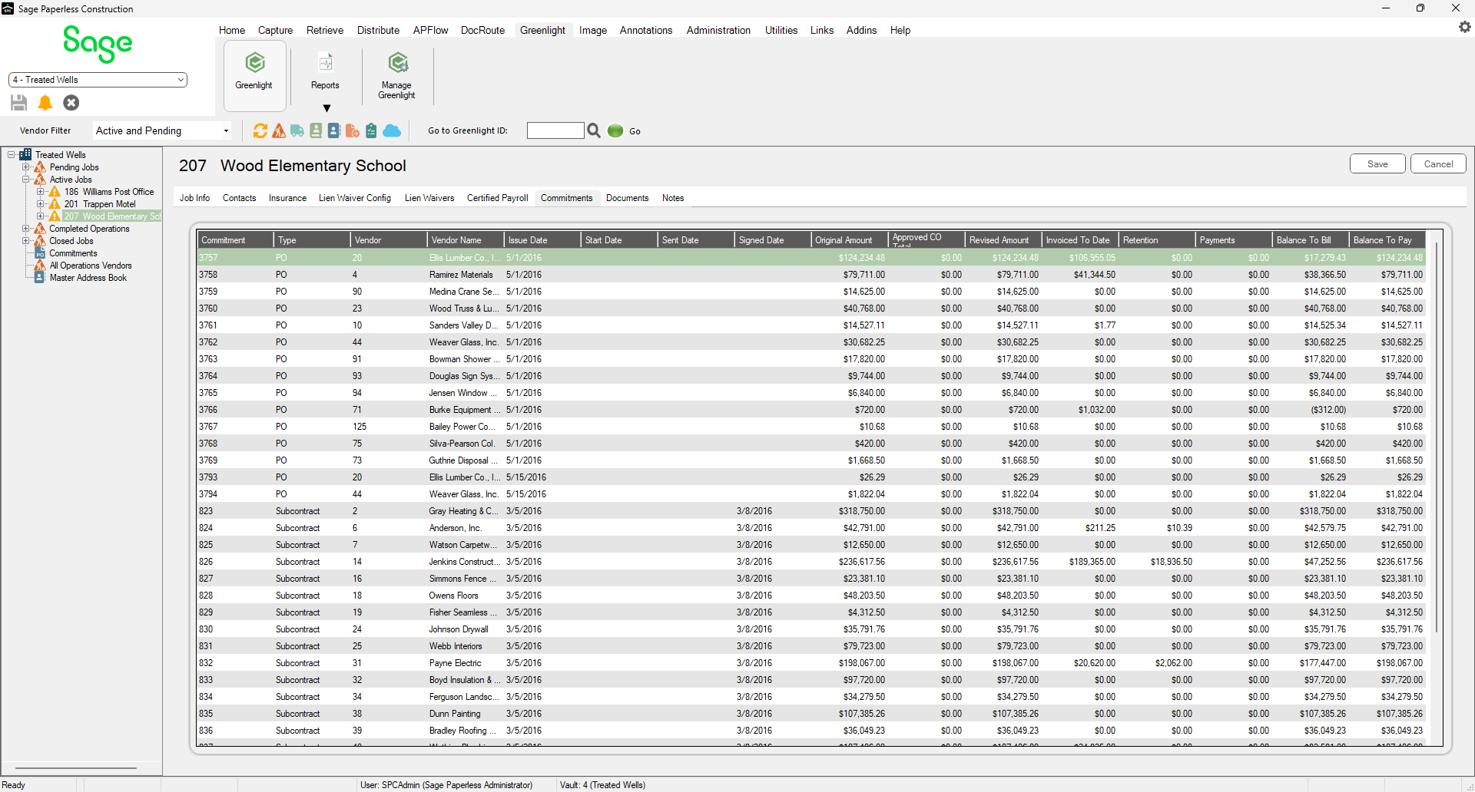
Task: Select commitment row 3758 Ramirez Materials
Action: point(811,275)
